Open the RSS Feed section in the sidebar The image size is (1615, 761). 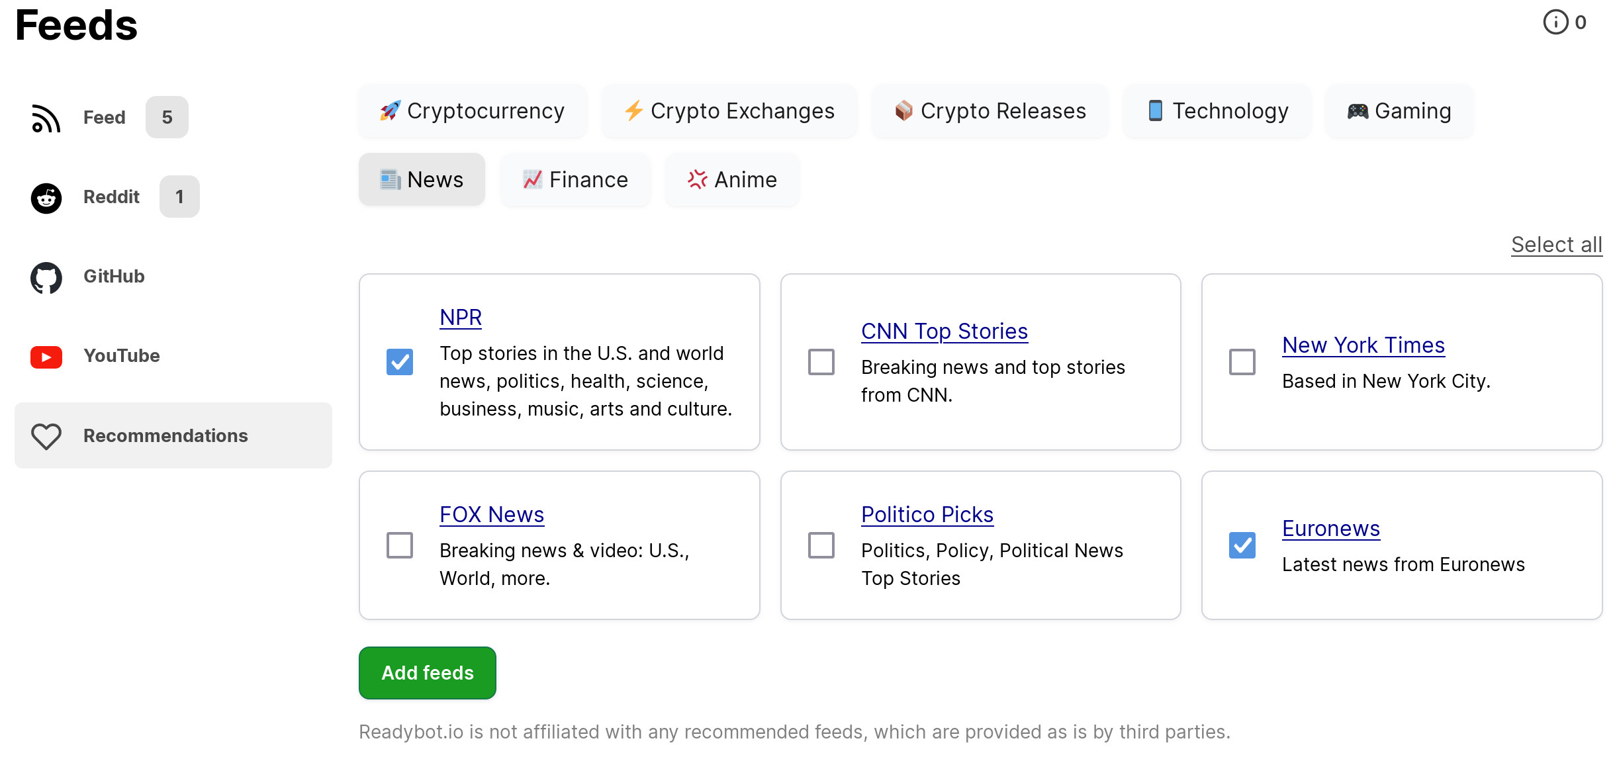46,117
